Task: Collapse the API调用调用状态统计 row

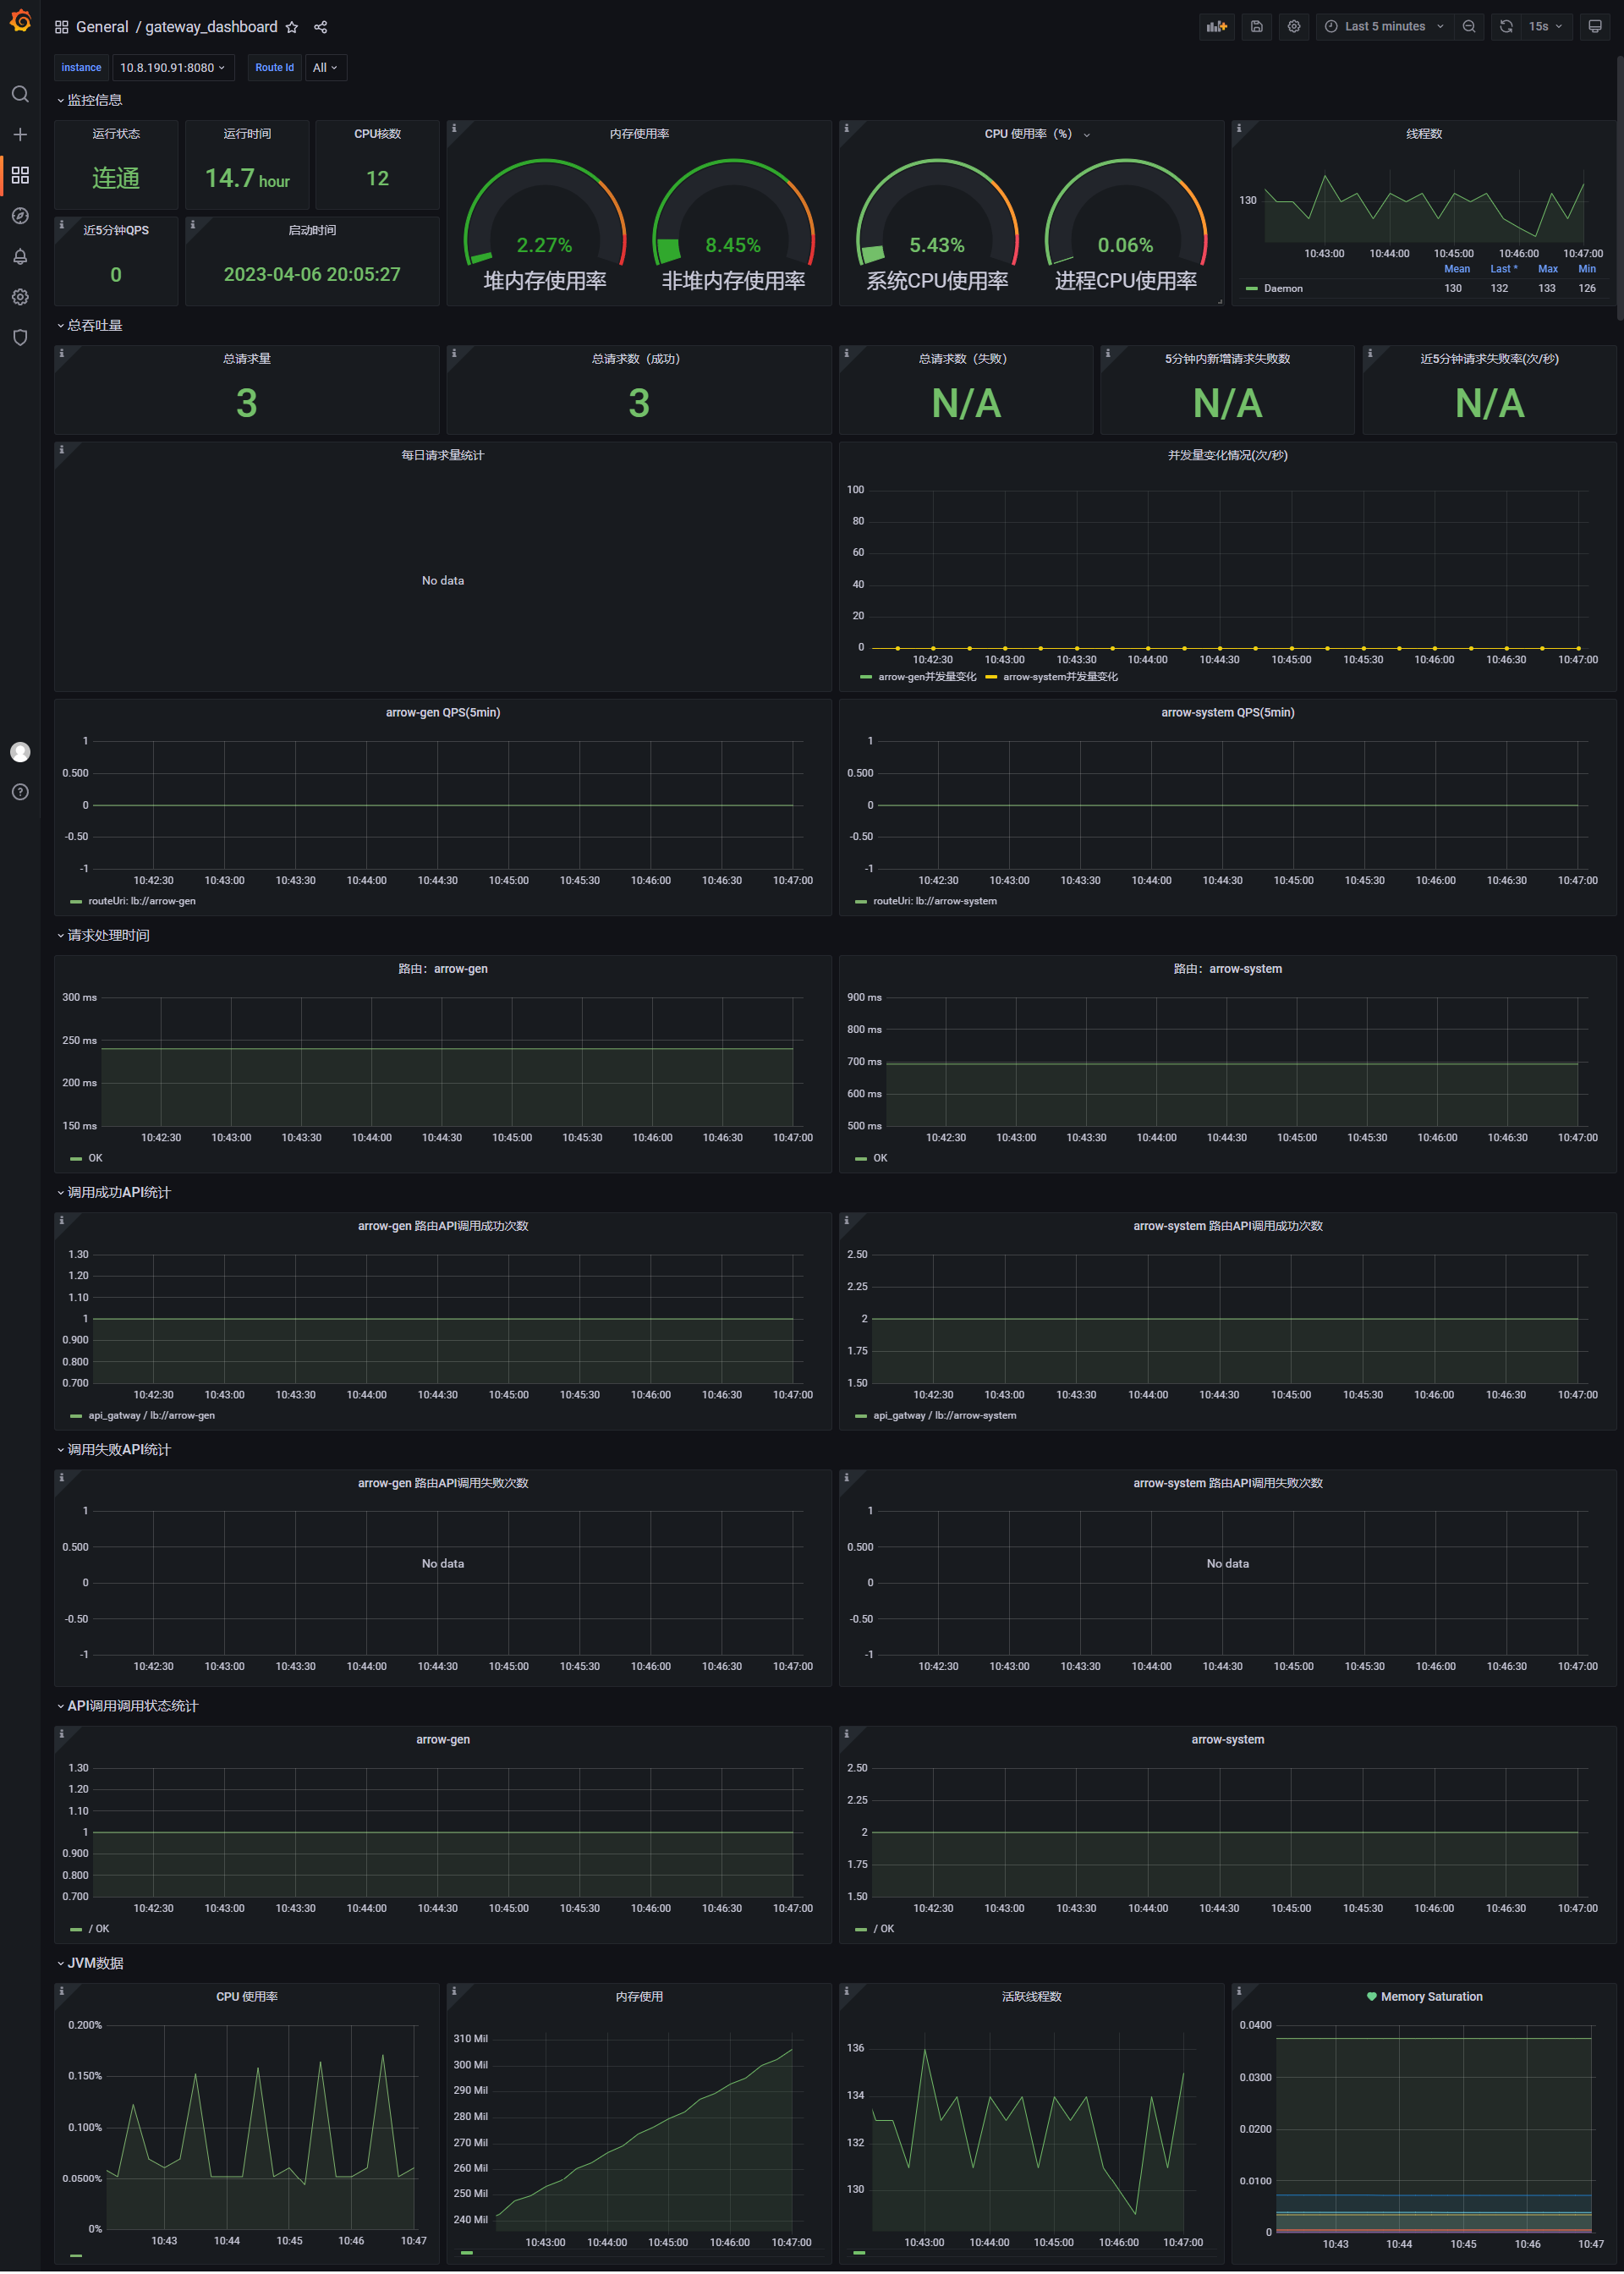Action: point(127,1707)
